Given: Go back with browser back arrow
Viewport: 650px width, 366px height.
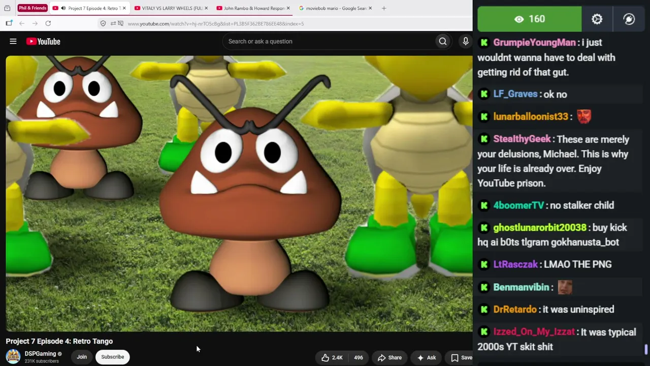Looking at the screenshot, I should [x=22, y=23].
